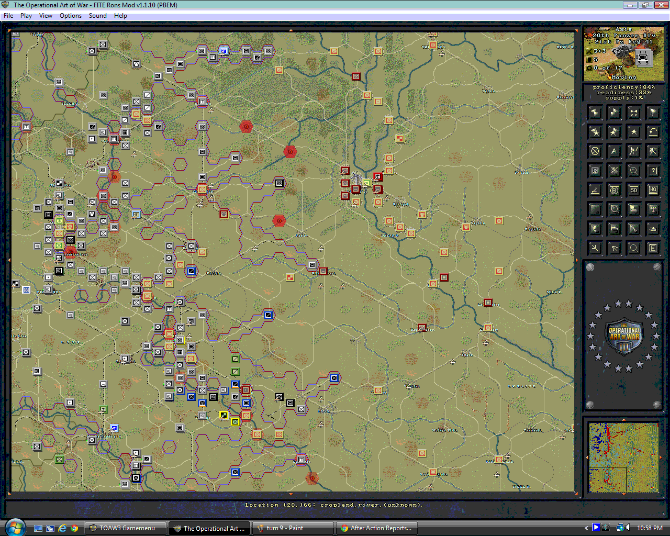Click the right-pointing flags icon in button panel
The height and width of the screenshot is (536, 670).
[x=615, y=112]
